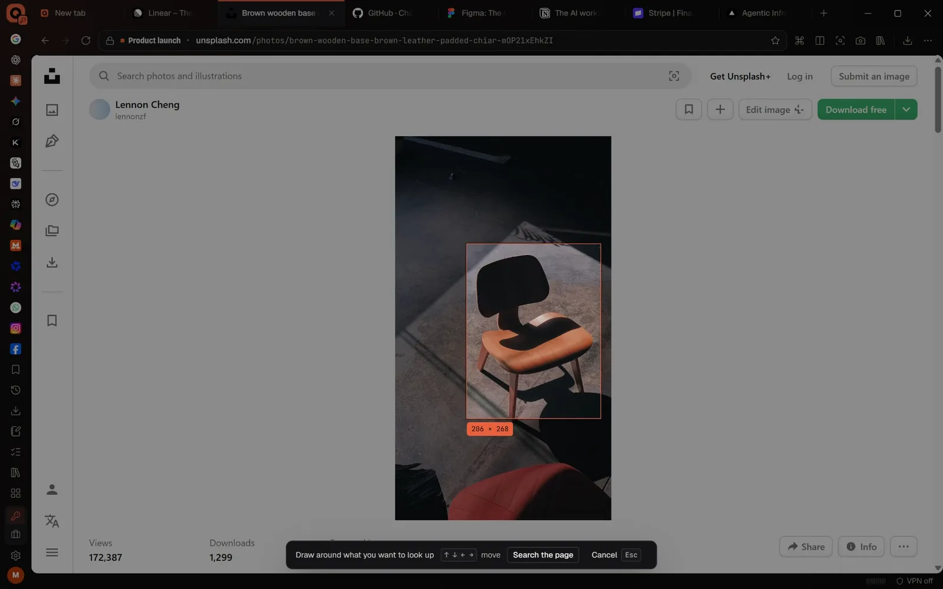Open Facebook in the browser sidebar
Image resolution: width=943 pixels, height=589 pixels.
point(16,349)
